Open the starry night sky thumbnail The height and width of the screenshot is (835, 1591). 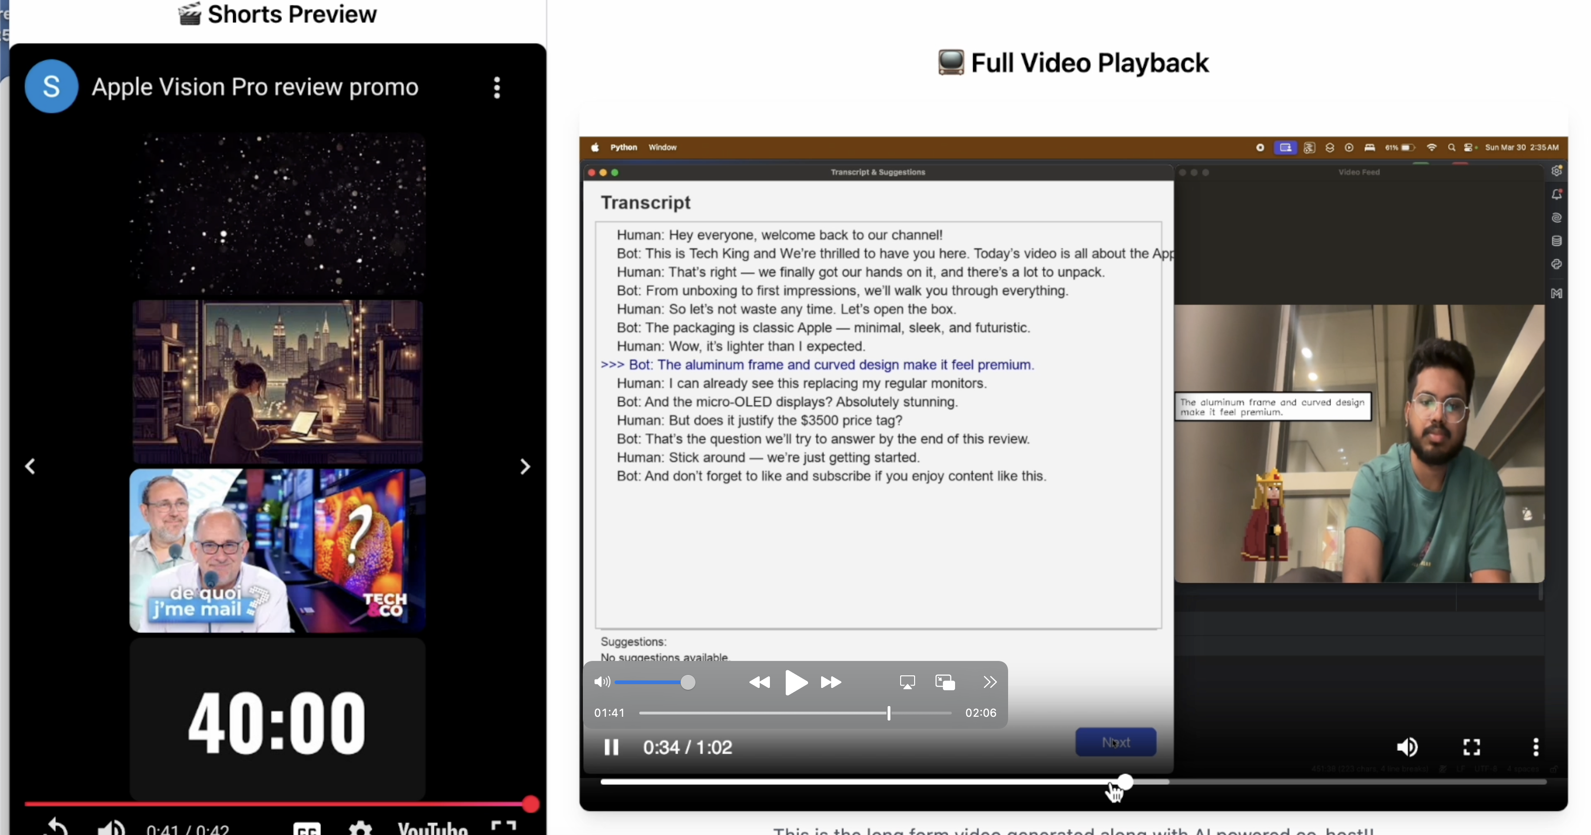click(x=277, y=213)
